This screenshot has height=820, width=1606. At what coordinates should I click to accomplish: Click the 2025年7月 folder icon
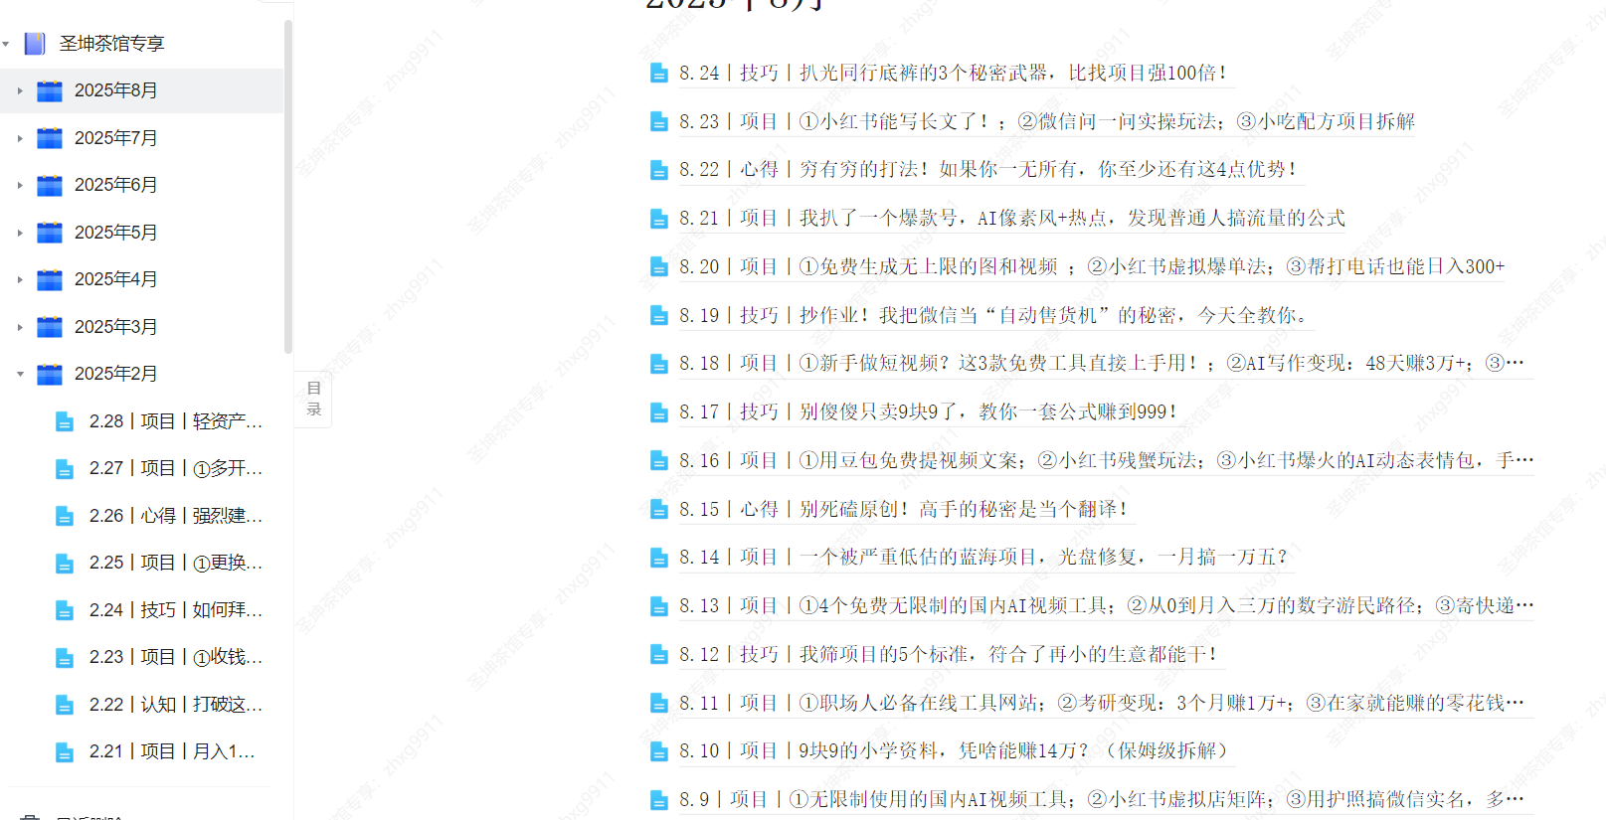(x=50, y=138)
